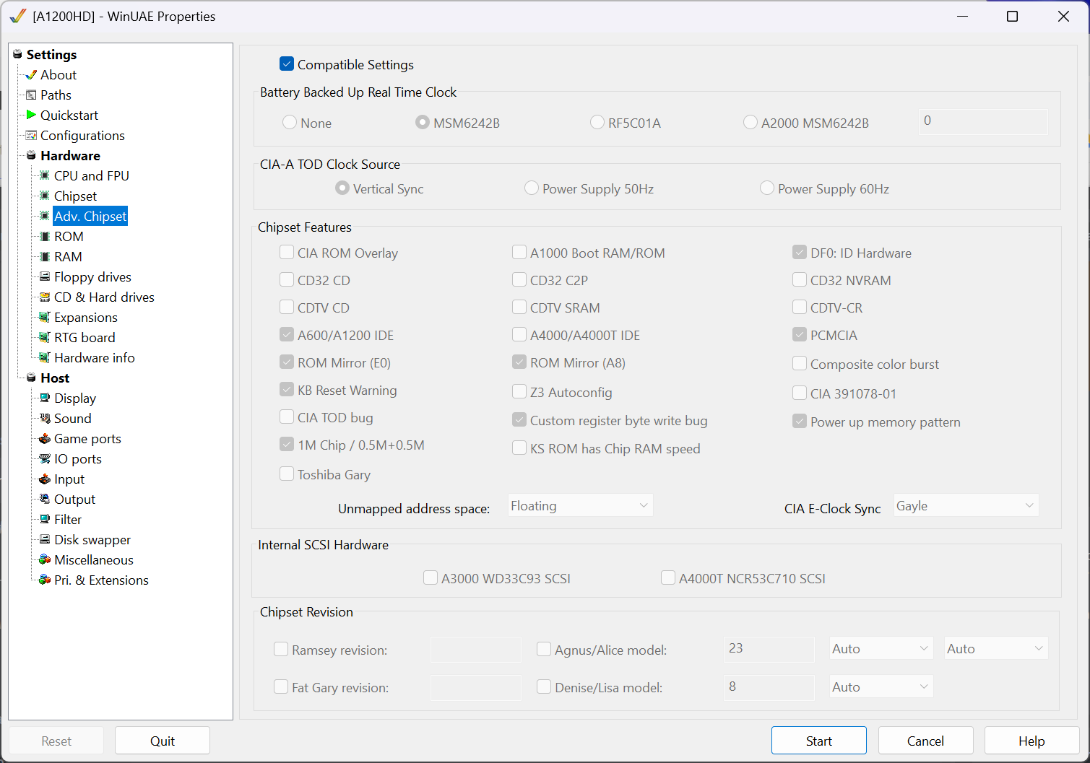
Task: Click the Miscellaneous icon in sidebar
Action: (45, 560)
